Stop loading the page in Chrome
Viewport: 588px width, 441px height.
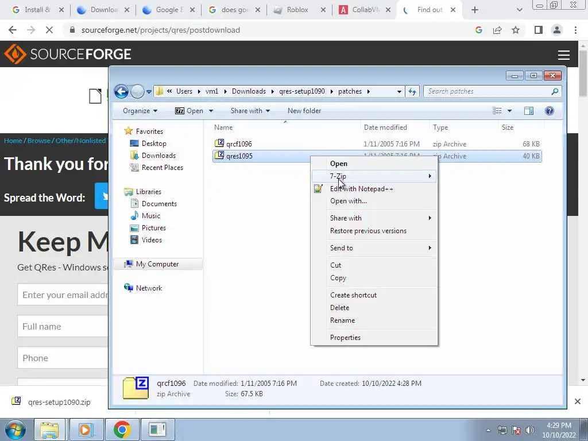(x=49, y=30)
